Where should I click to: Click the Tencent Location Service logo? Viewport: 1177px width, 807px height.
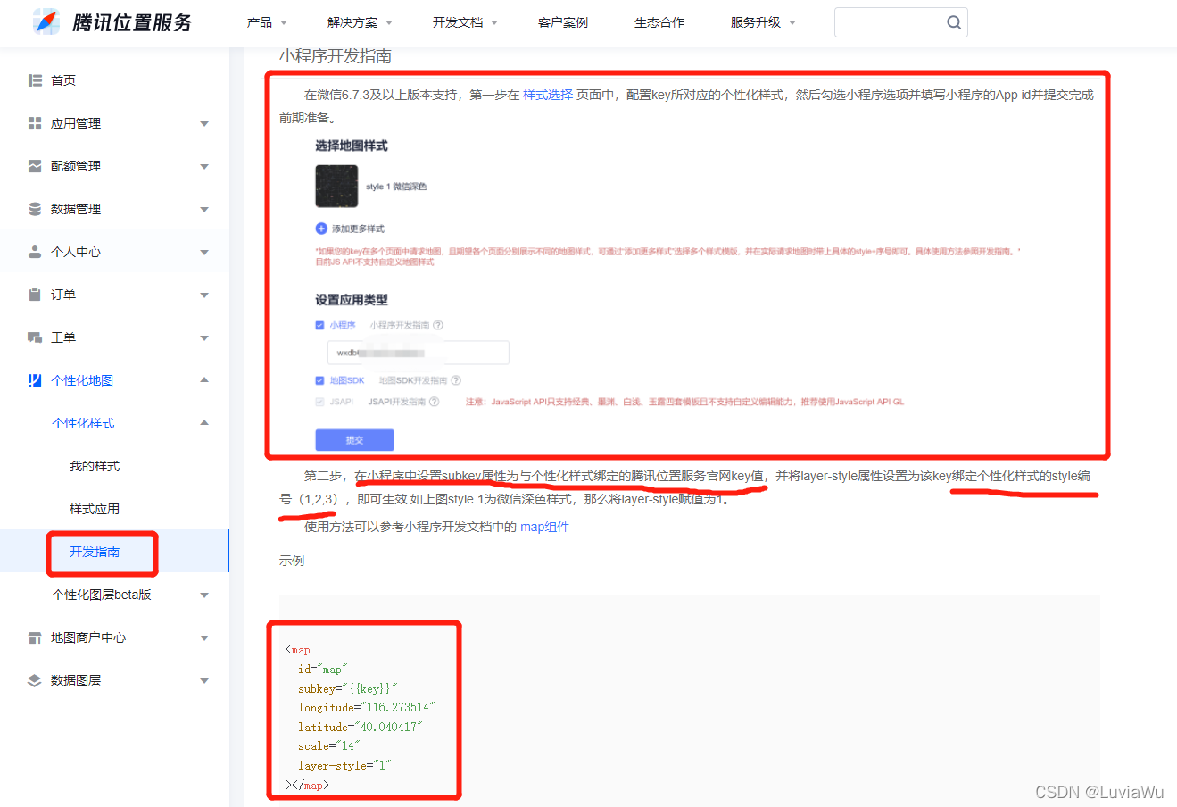pos(112,22)
